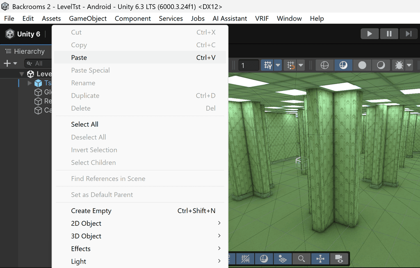Open snap increment settings dropdown arrow
The height and width of the screenshot is (268, 420).
pyautogui.click(x=301, y=65)
